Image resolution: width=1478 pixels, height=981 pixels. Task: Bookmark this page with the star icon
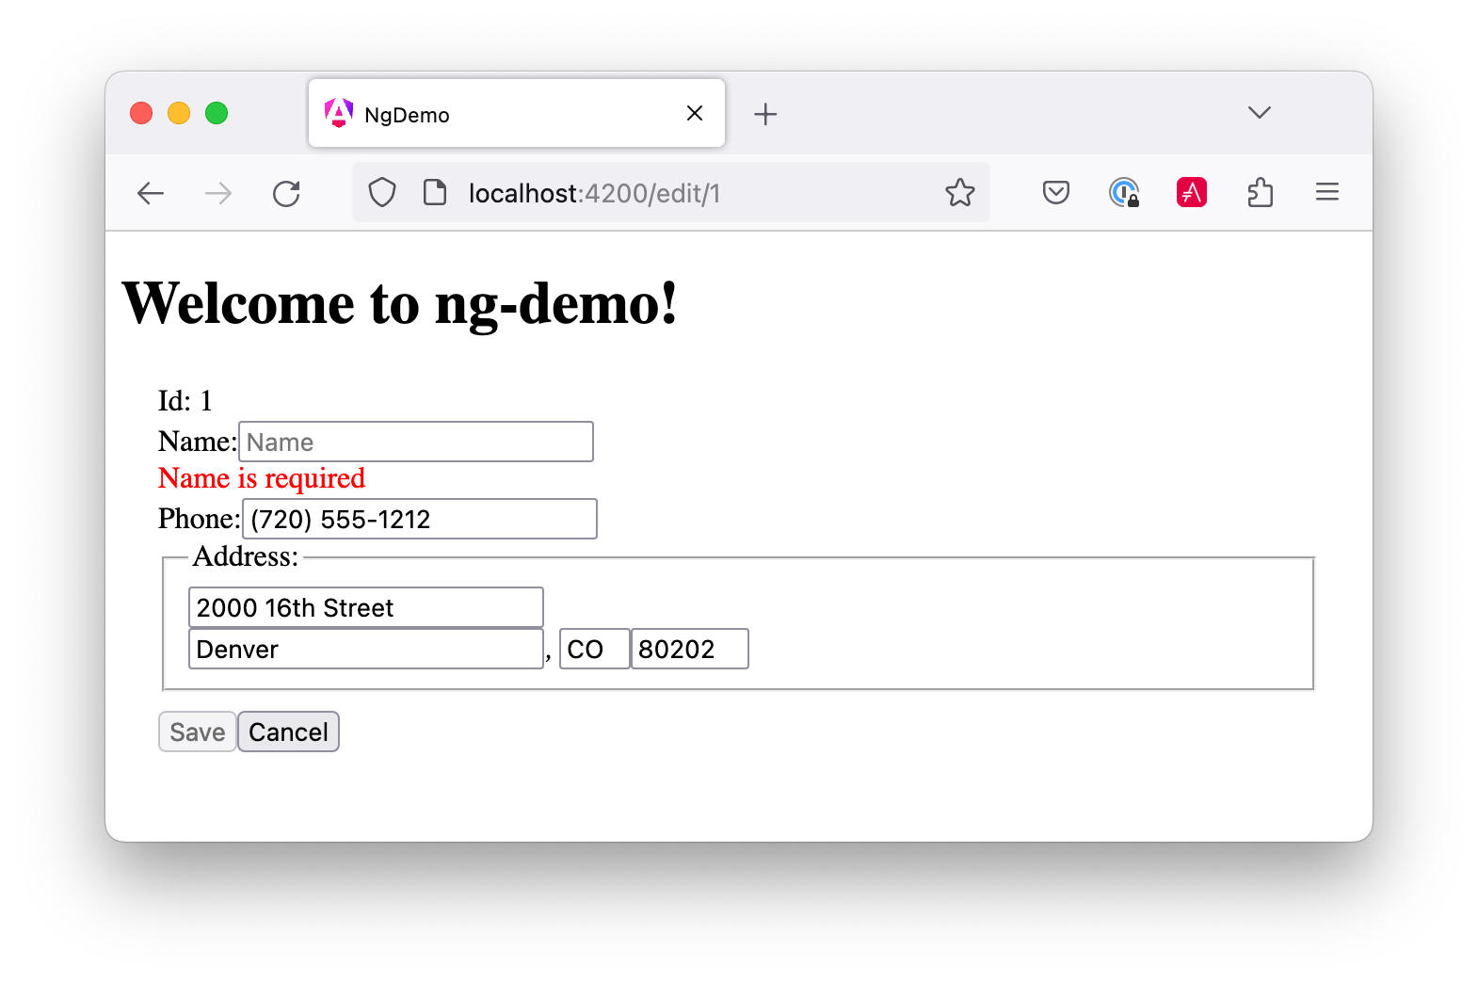click(x=960, y=193)
